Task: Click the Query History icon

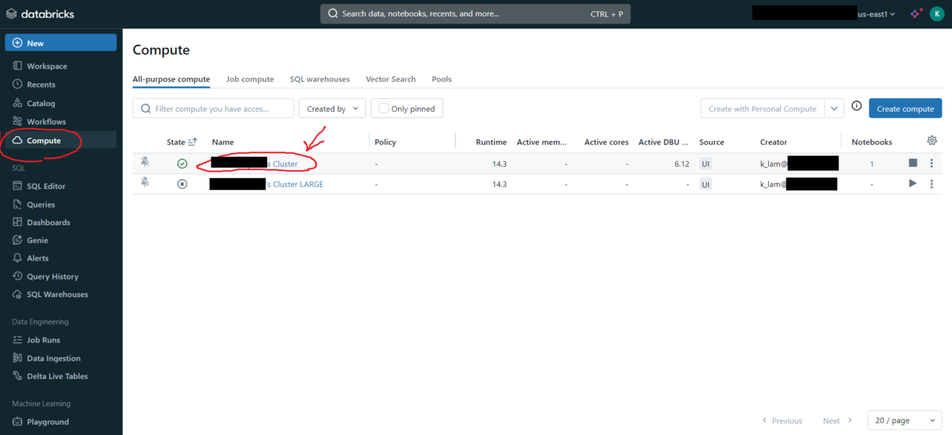Action: (x=17, y=277)
